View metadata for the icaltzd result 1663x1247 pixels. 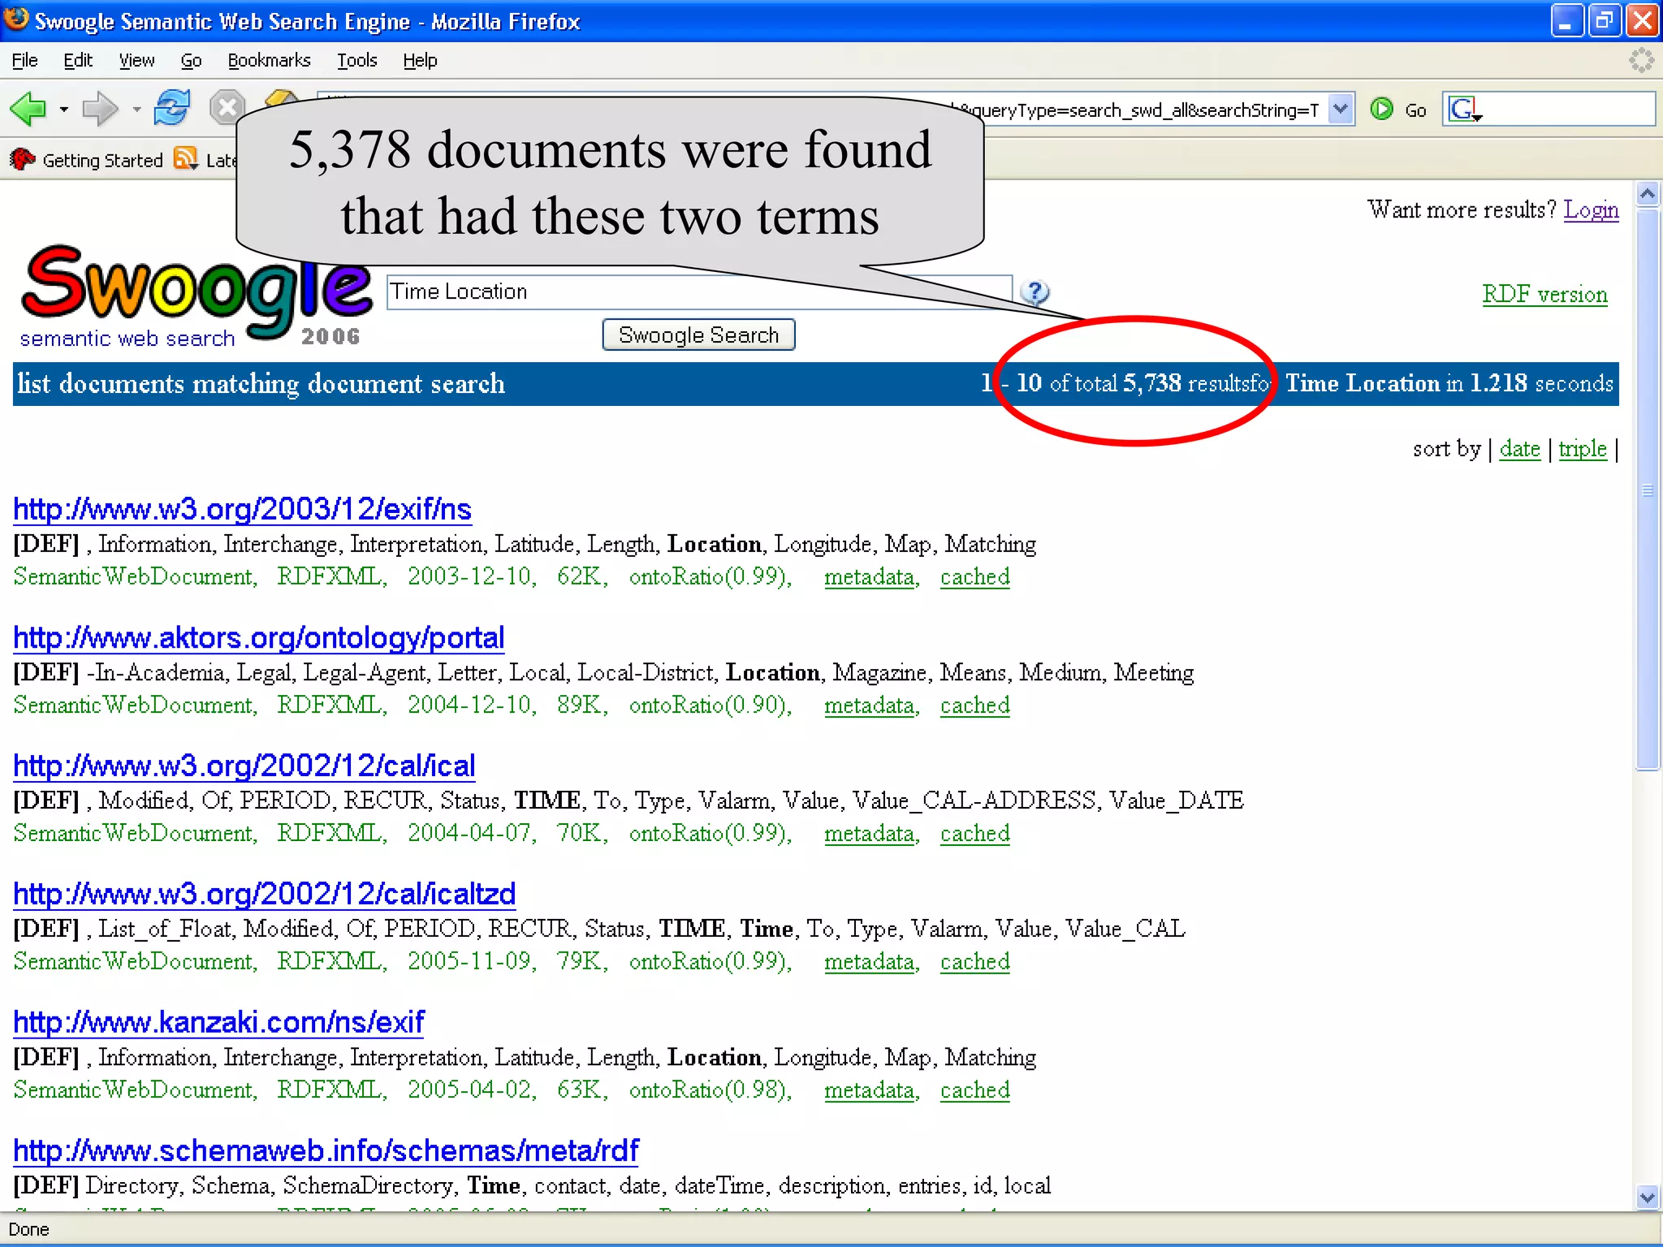coord(869,961)
